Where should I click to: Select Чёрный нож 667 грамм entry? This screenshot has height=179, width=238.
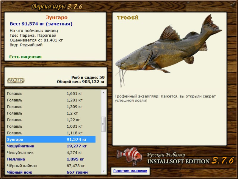click(51, 172)
